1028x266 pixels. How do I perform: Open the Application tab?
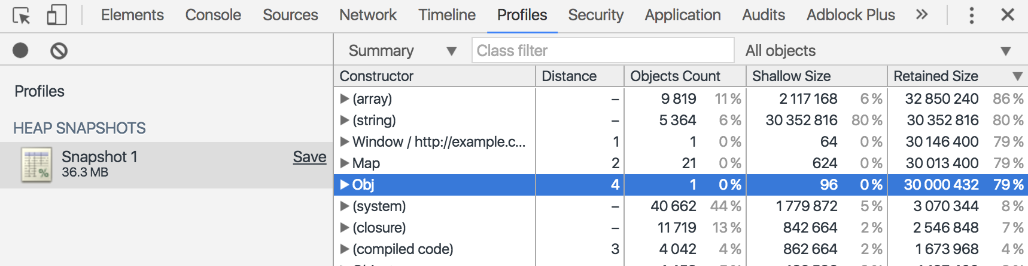click(683, 15)
